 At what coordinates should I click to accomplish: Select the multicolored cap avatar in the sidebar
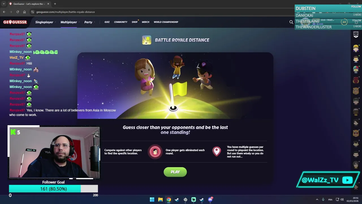coord(356,69)
